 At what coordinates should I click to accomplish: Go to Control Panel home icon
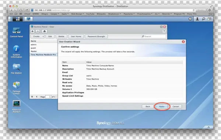45,31
